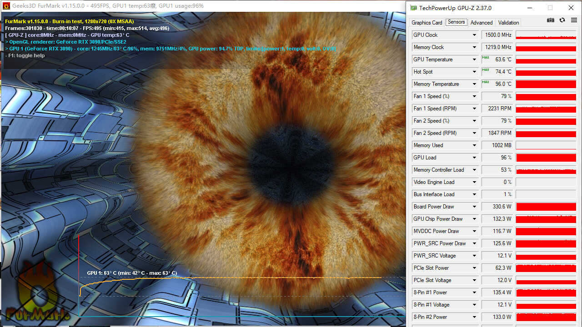Viewport: 582px width, 327px height.
Task: Open the GPU-Z hamburger menu
Action: pos(574,20)
